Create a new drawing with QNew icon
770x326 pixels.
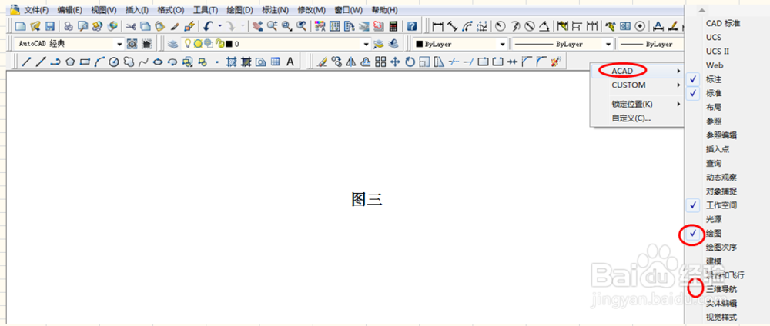(x=20, y=26)
